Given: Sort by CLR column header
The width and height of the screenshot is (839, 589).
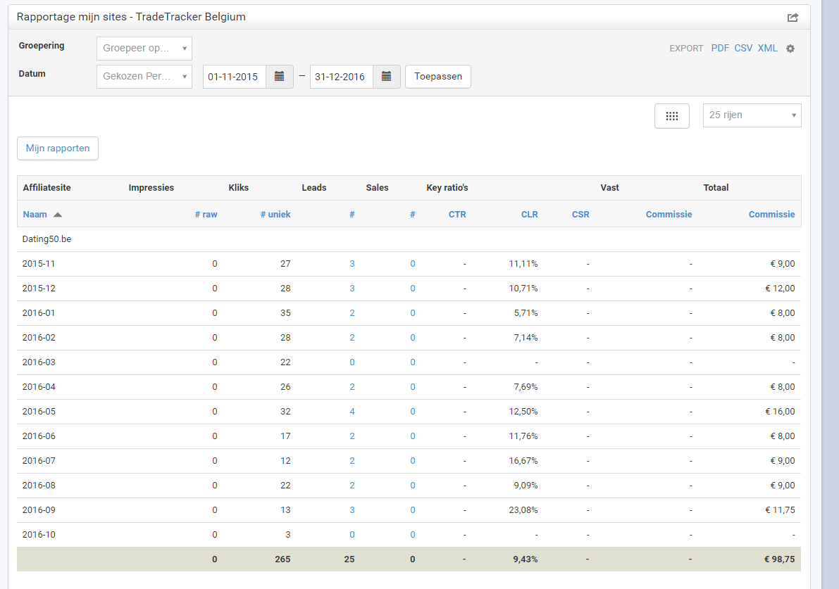Looking at the screenshot, I should coord(530,215).
